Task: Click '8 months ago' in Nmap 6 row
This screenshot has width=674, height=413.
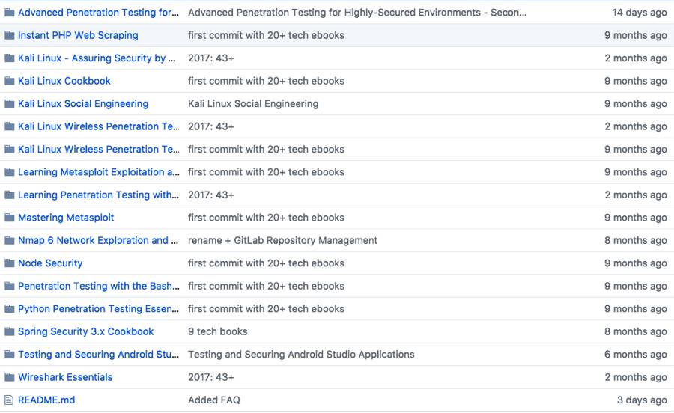Action: [636, 240]
